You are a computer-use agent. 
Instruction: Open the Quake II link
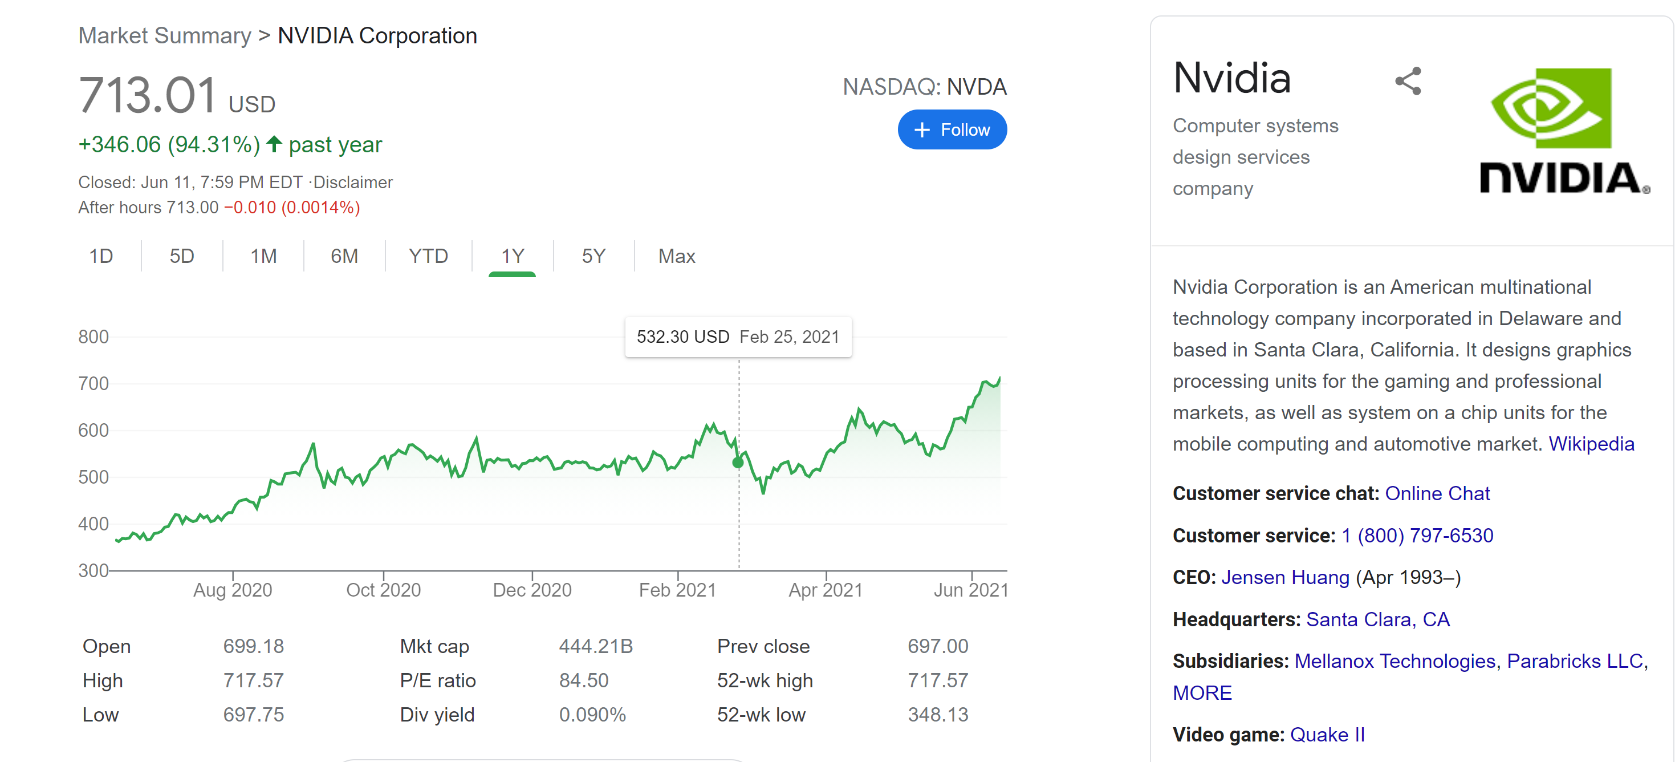point(1327,735)
